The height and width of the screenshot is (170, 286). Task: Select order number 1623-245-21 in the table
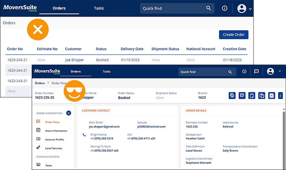(17, 60)
